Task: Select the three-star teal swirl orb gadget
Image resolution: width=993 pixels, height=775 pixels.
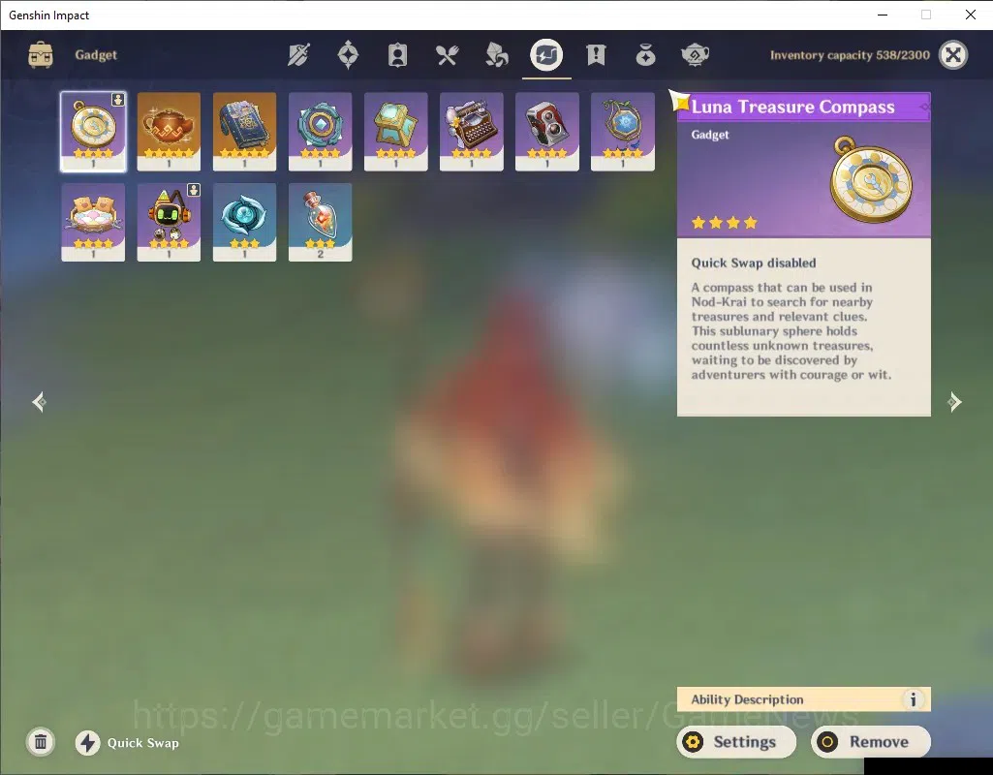Action: pos(244,222)
